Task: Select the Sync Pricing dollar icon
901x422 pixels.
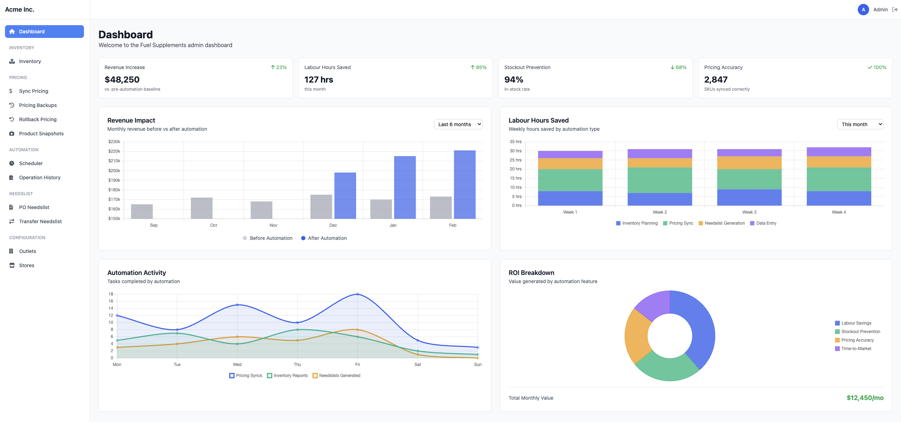Action: pos(11,91)
